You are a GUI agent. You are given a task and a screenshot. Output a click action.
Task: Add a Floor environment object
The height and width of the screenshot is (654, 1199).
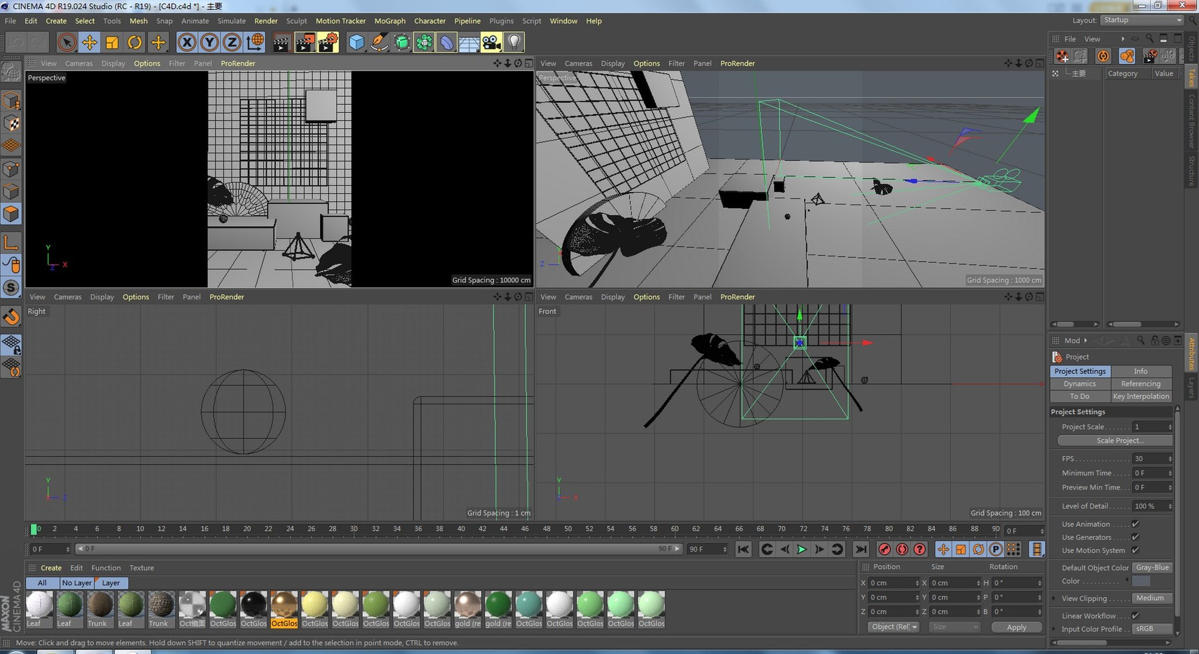[469, 42]
